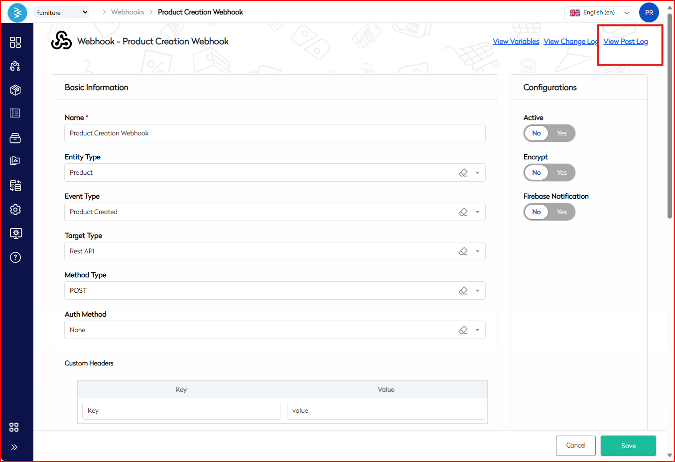675x462 pixels.
Task: Open the dashboard icon in sidebar
Action: click(15, 42)
